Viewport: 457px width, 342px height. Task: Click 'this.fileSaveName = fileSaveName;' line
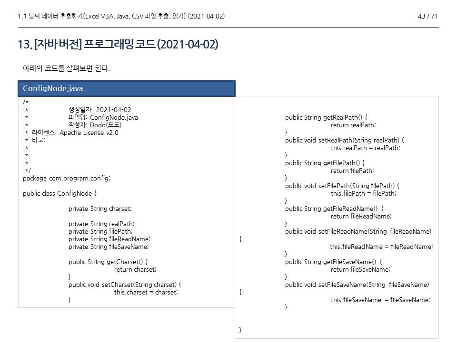380,300
